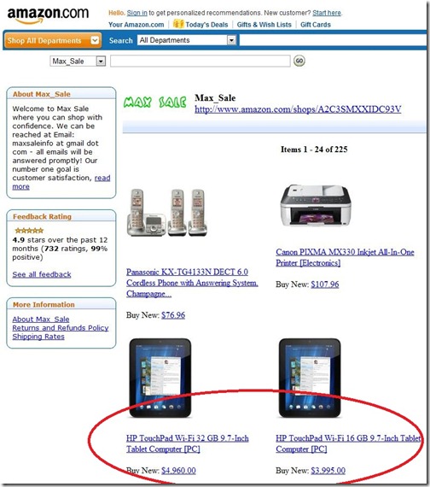Open Gifts & Wish Lists
430x487 pixels.
coord(264,25)
